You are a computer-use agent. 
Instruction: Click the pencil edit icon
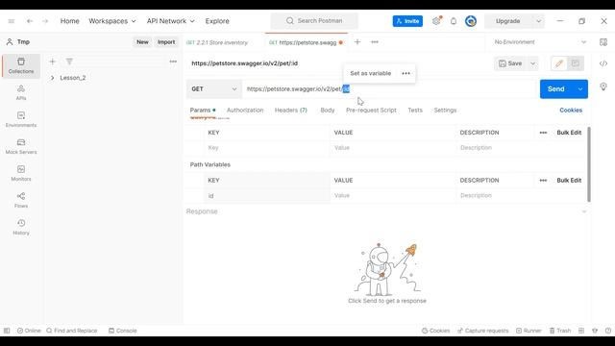tap(559, 63)
